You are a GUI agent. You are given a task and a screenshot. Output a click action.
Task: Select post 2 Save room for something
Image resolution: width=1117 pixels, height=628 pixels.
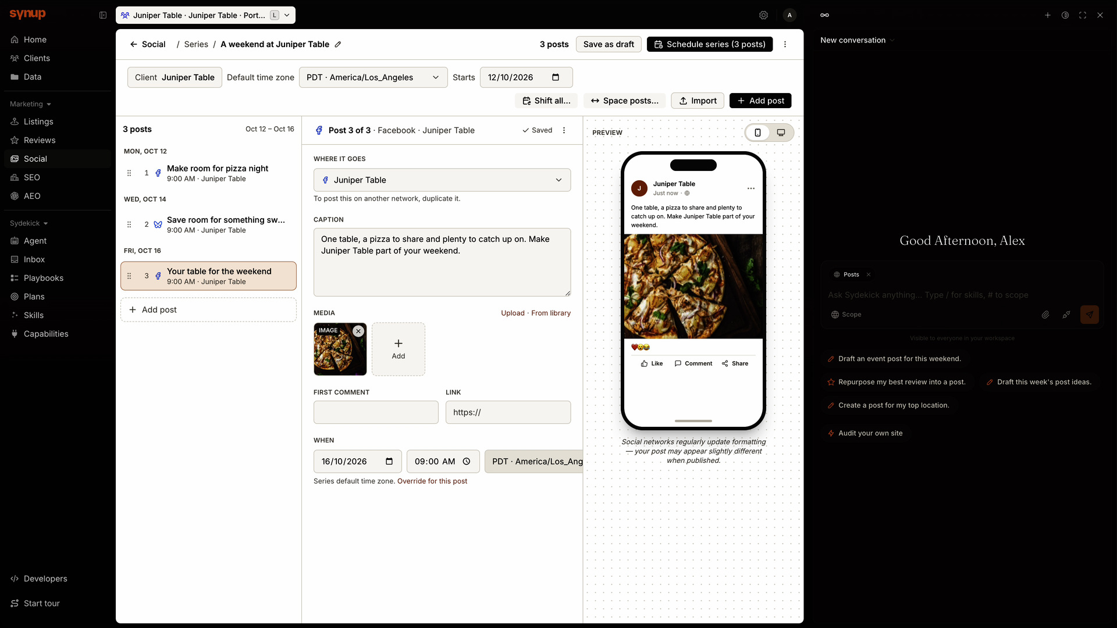point(208,224)
